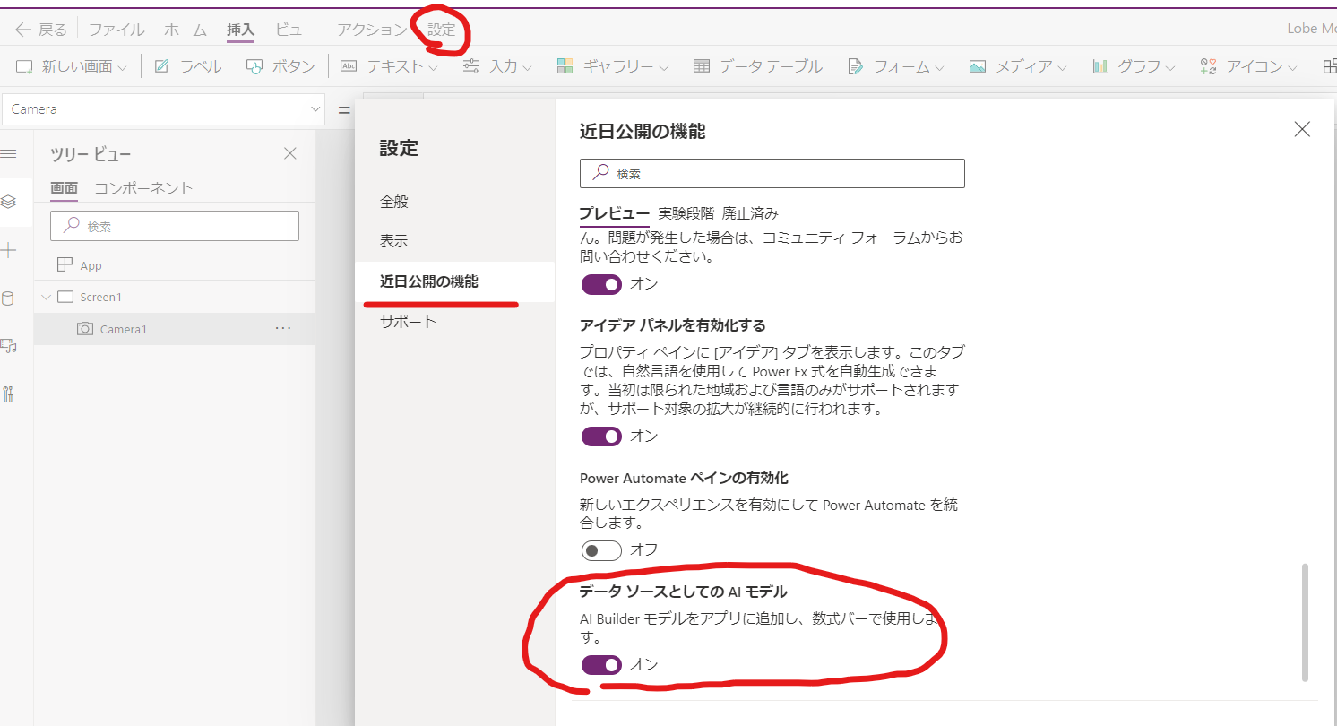Toggle the switch above アイデア パネル heading
Screen dimensions: 1337x726
pos(601,284)
